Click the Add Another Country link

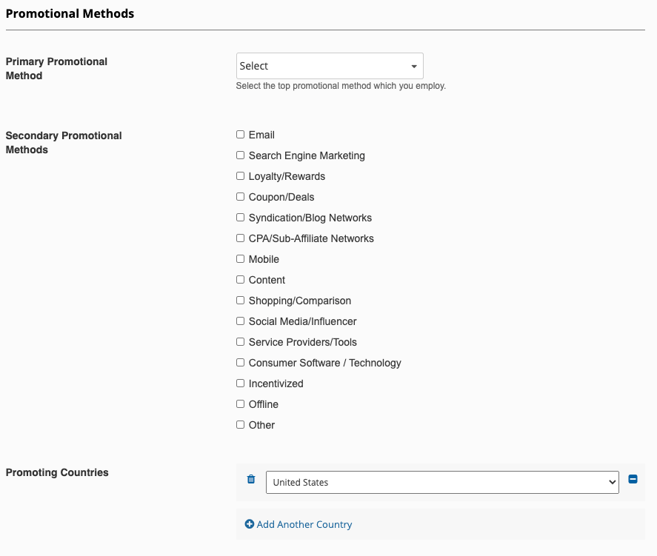click(x=304, y=524)
